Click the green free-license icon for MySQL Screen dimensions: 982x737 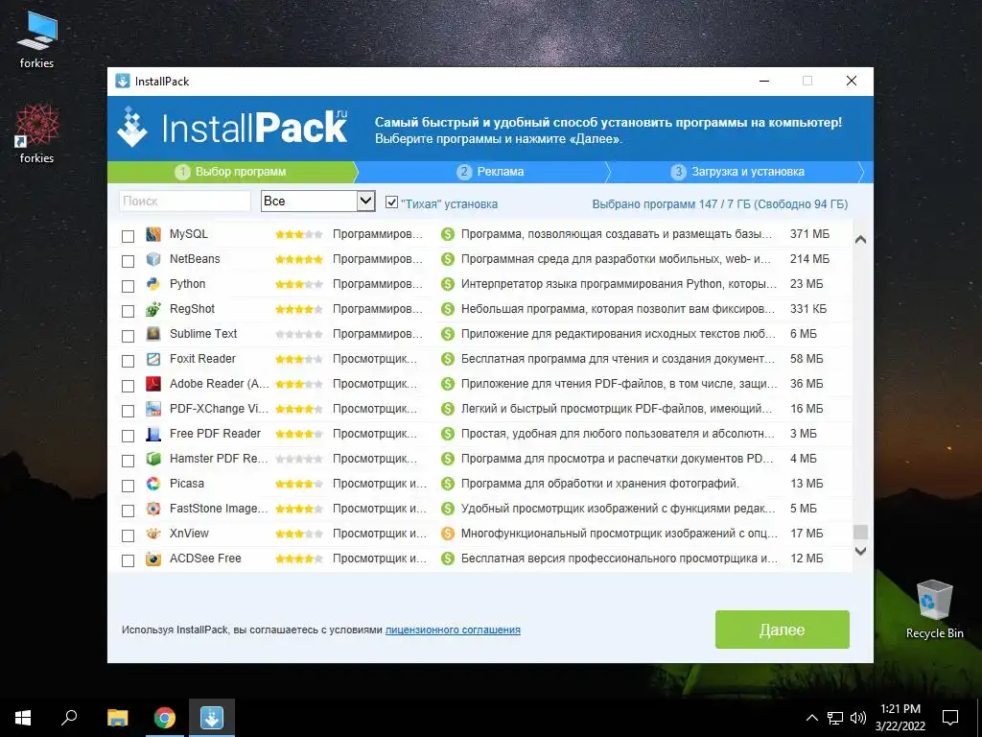[x=447, y=234]
